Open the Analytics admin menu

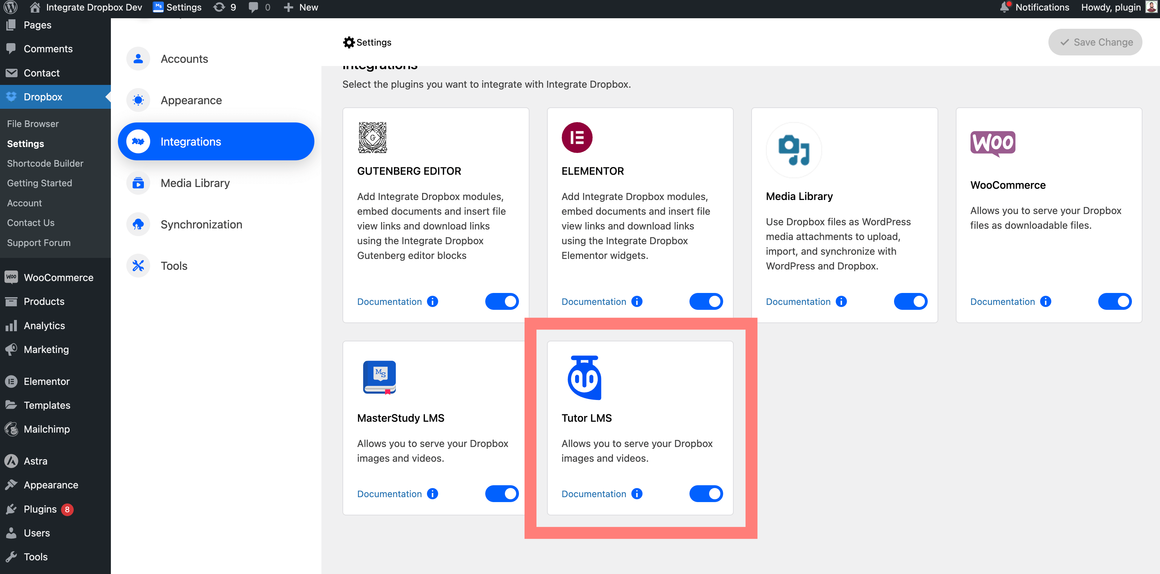[x=55, y=325]
